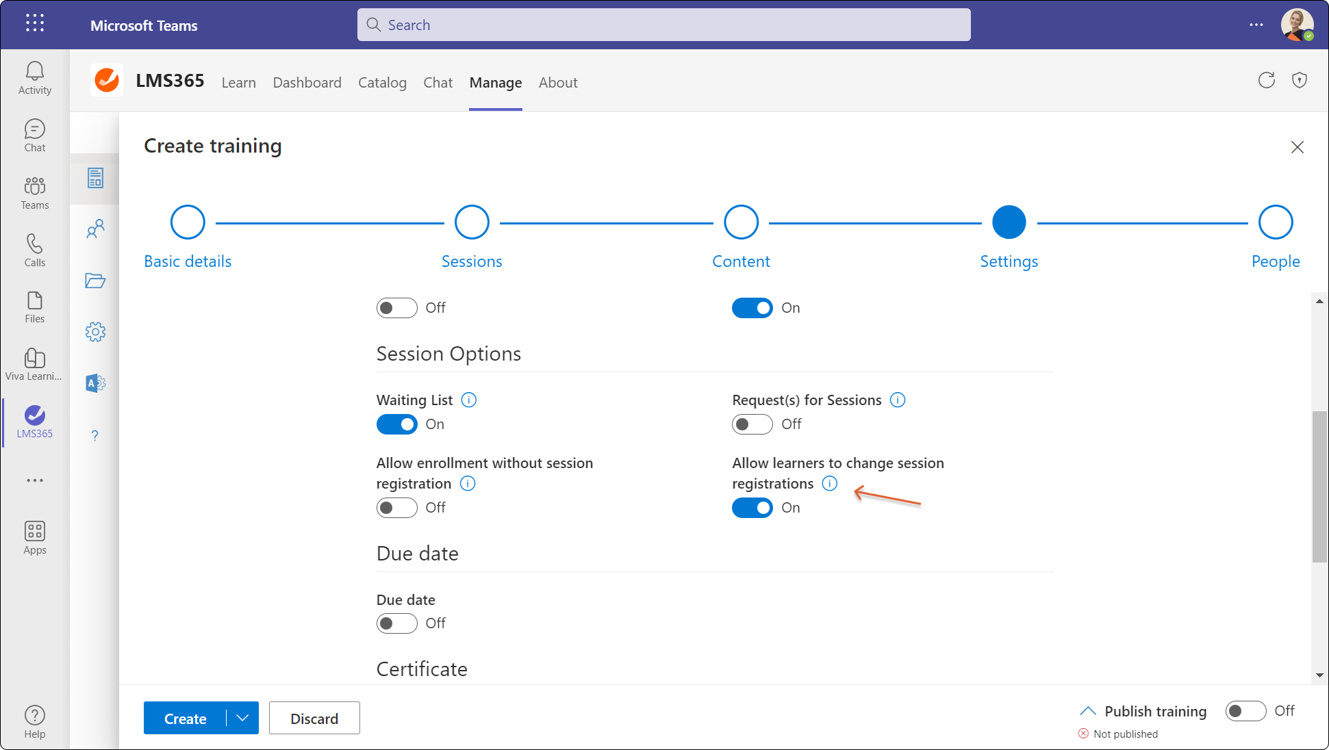Close the Create training panel
This screenshot has width=1329, height=750.
point(1297,146)
